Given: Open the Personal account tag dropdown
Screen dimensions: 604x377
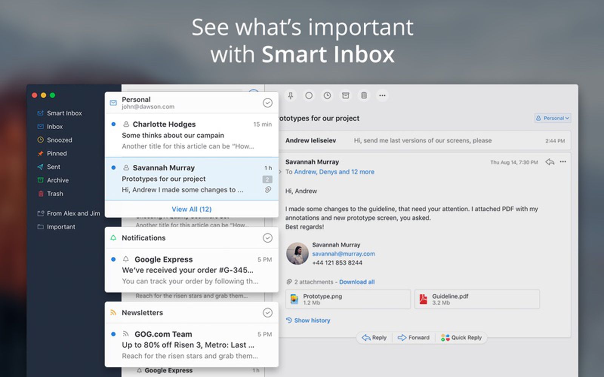Looking at the screenshot, I should click(x=553, y=118).
